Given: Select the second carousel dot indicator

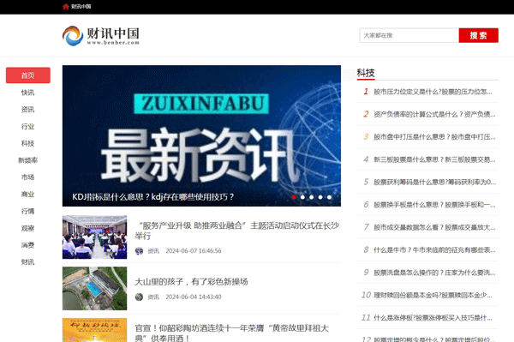Looking at the screenshot, I should coord(302,197).
